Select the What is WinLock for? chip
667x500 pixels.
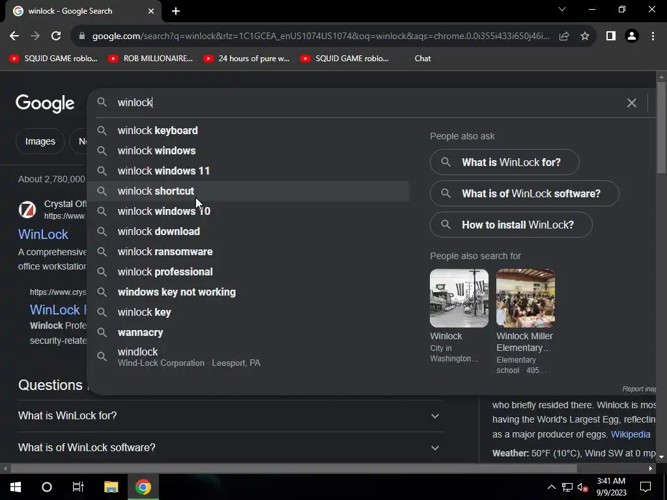[x=505, y=162]
